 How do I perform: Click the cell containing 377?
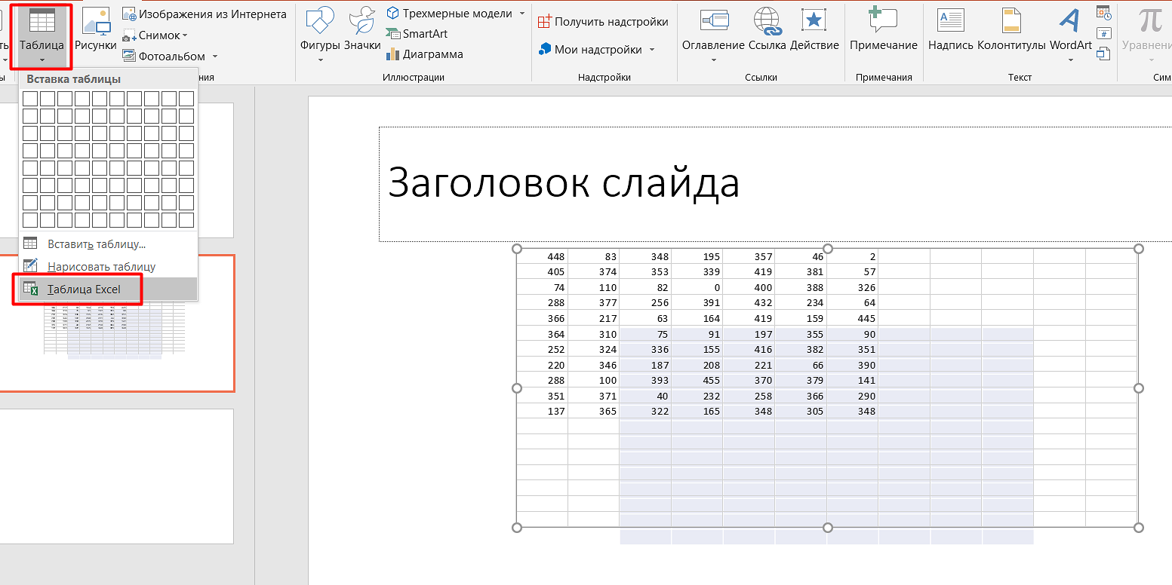click(594, 303)
